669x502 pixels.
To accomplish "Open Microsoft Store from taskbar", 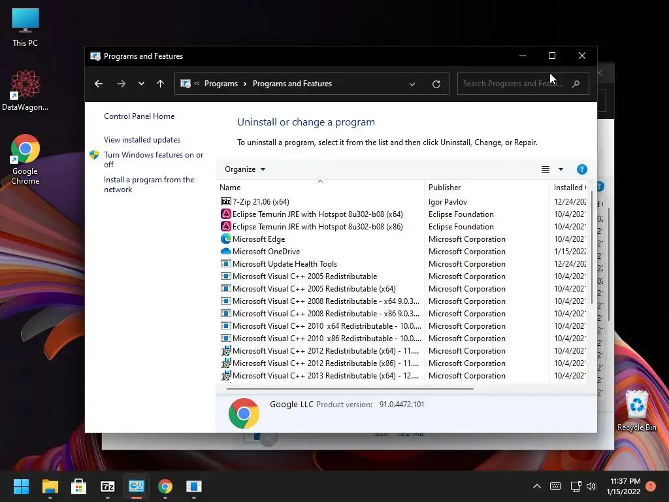I will (78, 486).
